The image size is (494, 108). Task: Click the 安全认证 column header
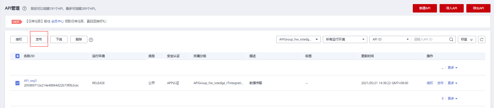point(173,56)
